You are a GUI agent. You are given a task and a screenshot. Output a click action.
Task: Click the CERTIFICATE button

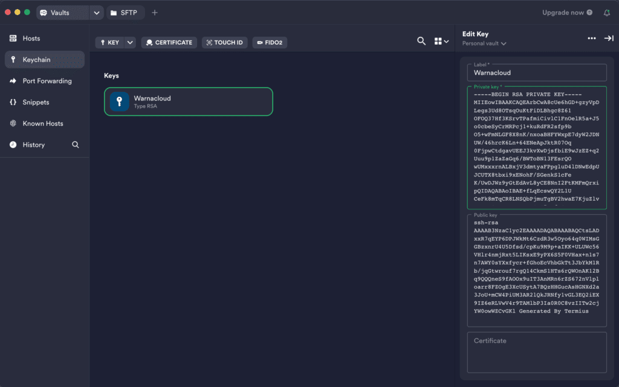click(x=169, y=42)
